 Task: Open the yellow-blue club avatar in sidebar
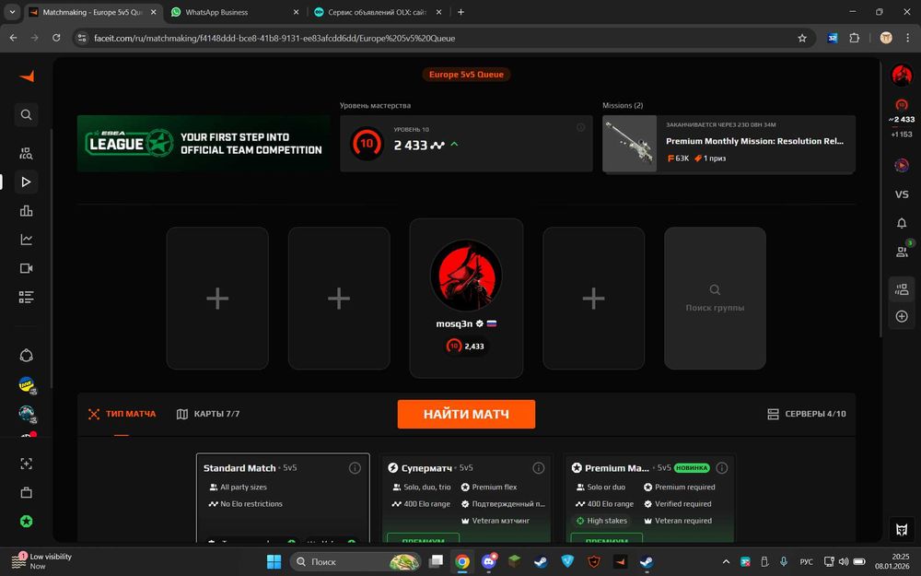click(x=27, y=385)
